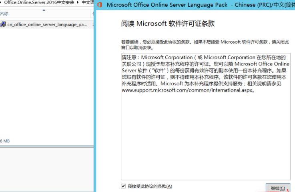Click the installer file icon in Explorer list
295x192 pixels.
[x=3, y=24]
